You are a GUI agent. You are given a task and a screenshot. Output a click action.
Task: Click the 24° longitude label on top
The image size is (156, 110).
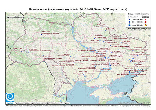click(26, 14)
